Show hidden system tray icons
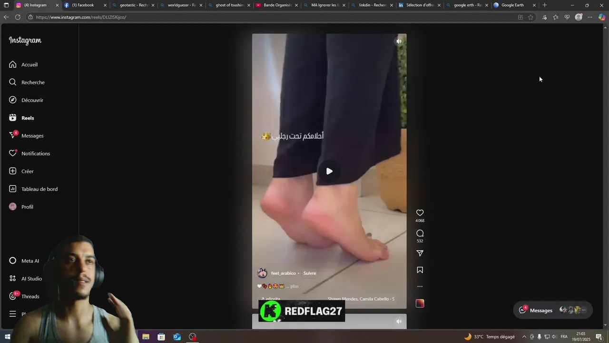 [x=524, y=337]
